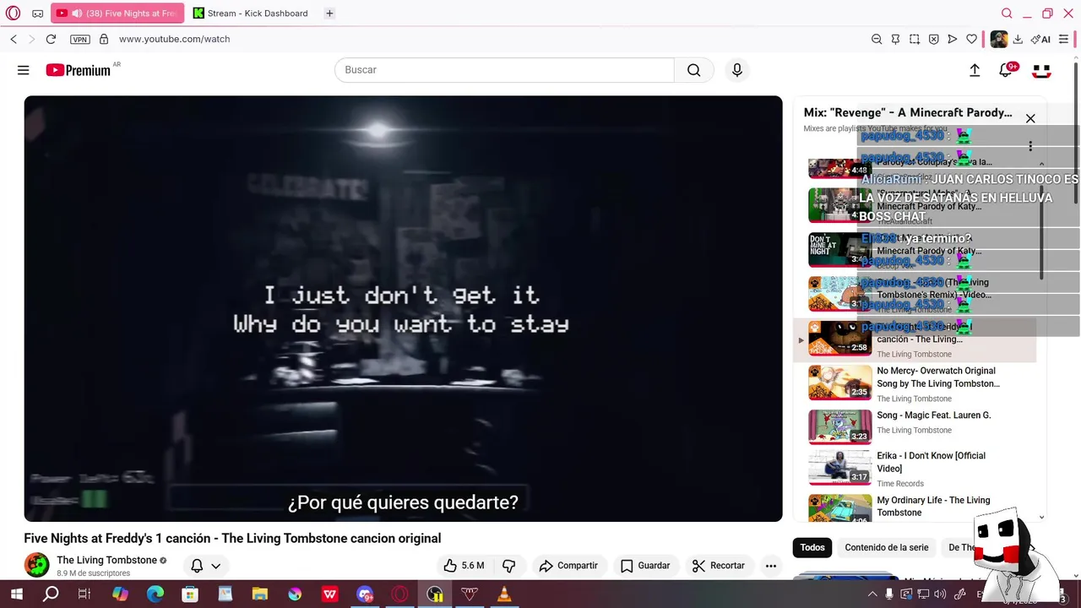Click the YouTube search magnifier button
The width and height of the screenshot is (1081, 608).
click(694, 70)
